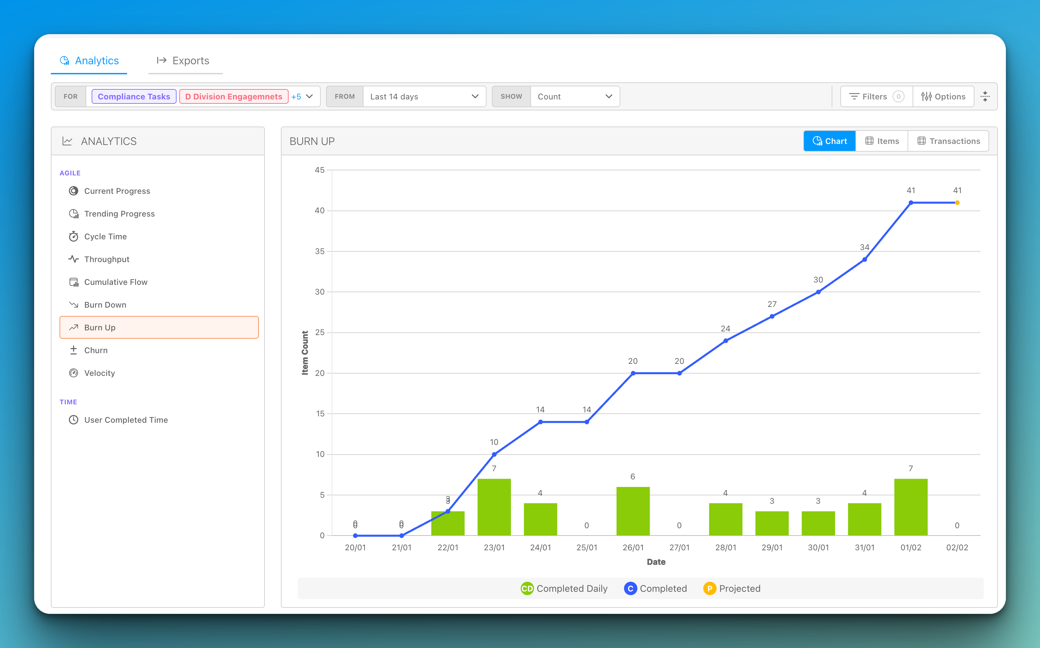The height and width of the screenshot is (648, 1040).
Task: Click the Velocity gauge icon
Action: pyautogui.click(x=74, y=373)
